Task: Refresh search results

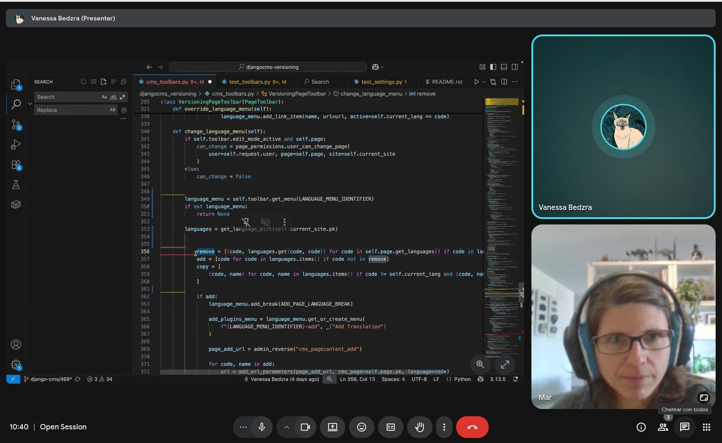Action: pyautogui.click(x=83, y=82)
